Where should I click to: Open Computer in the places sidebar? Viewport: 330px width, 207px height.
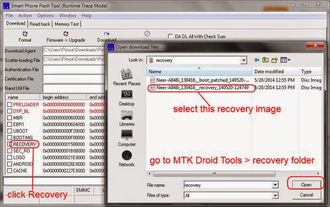[127, 138]
